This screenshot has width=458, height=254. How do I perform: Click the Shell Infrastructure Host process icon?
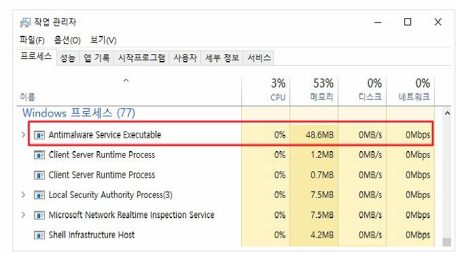coord(39,235)
